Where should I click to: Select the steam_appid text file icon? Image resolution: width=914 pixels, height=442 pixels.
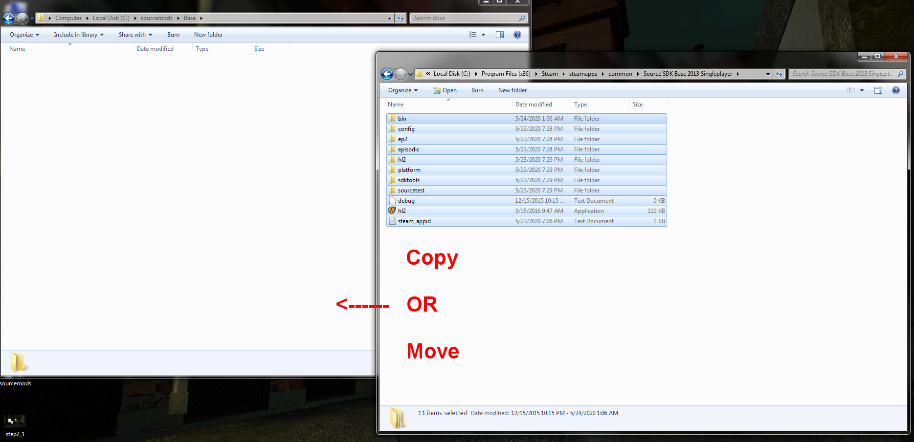click(x=392, y=221)
